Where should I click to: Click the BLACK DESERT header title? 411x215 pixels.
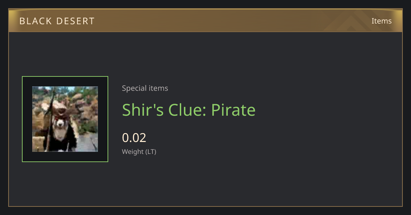tap(57, 21)
